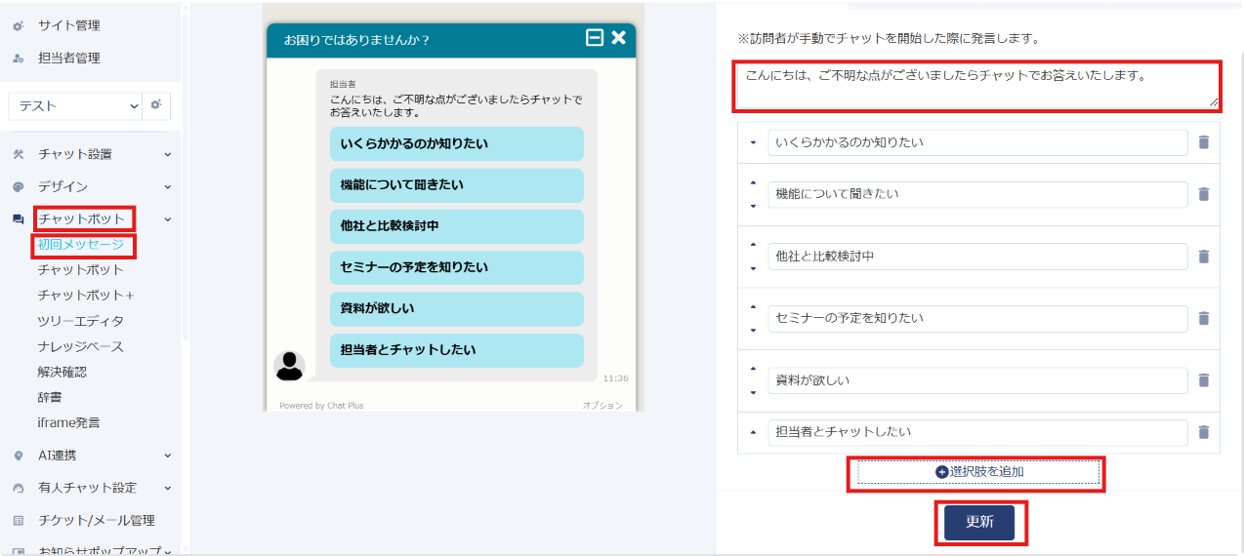Expand the 有人チャット設定 menu

[167, 488]
